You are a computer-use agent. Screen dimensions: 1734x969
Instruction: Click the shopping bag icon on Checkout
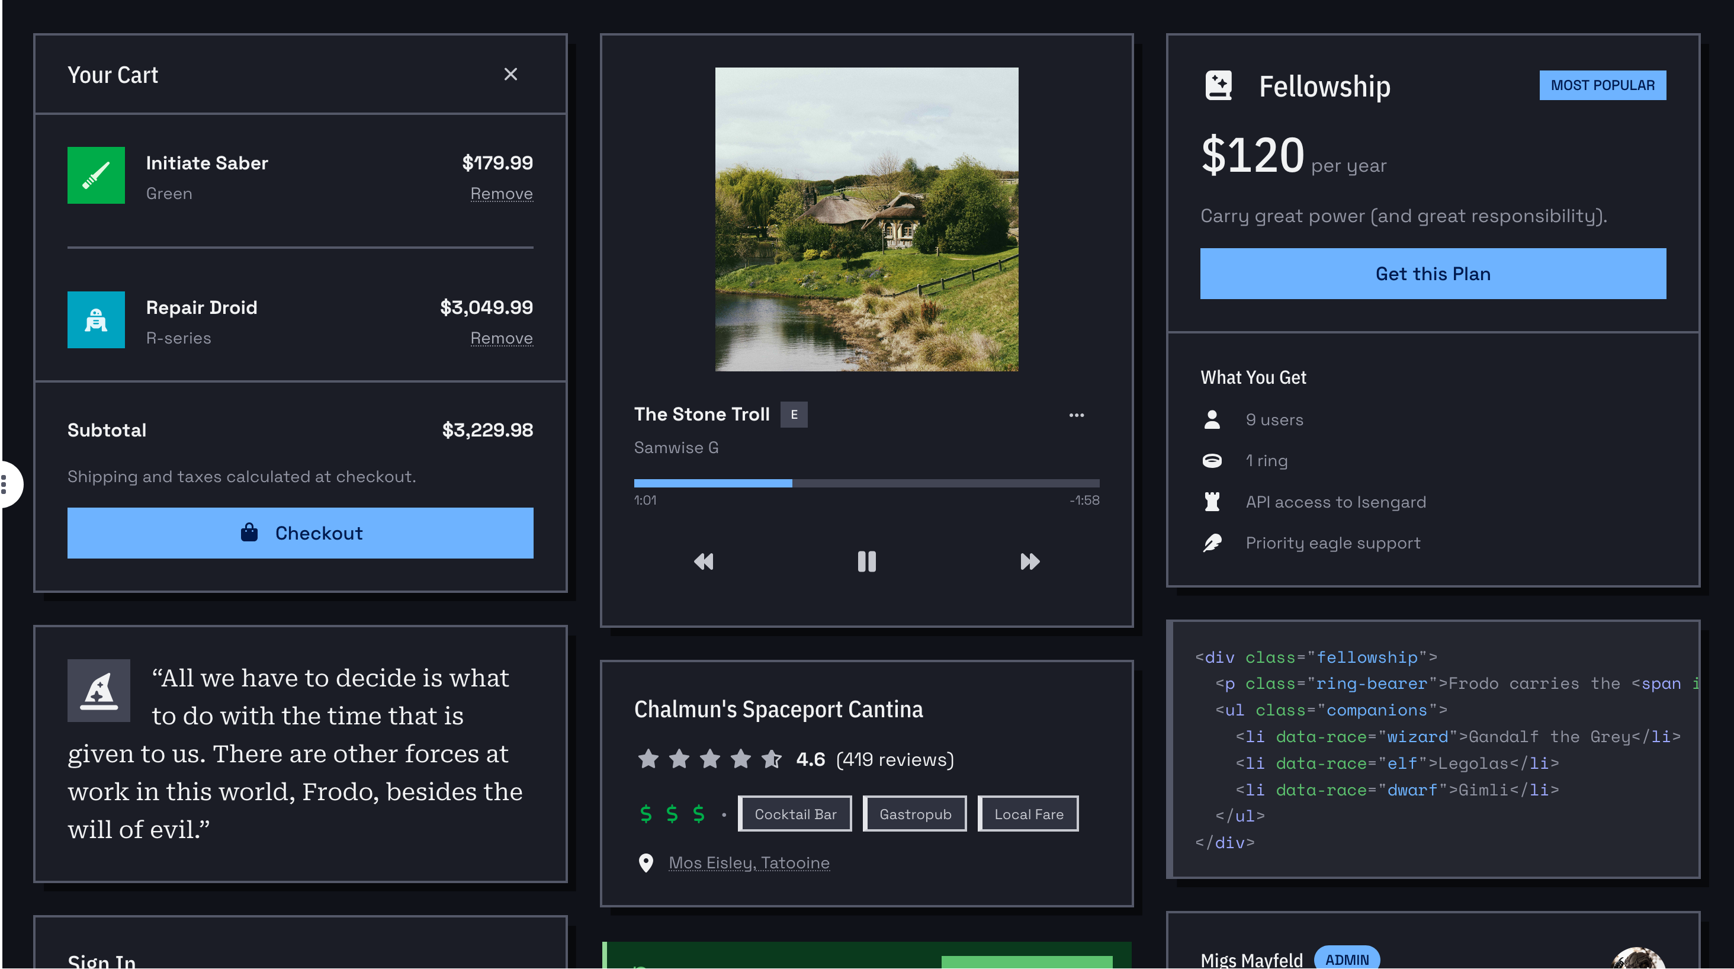pyautogui.click(x=249, y=532)
